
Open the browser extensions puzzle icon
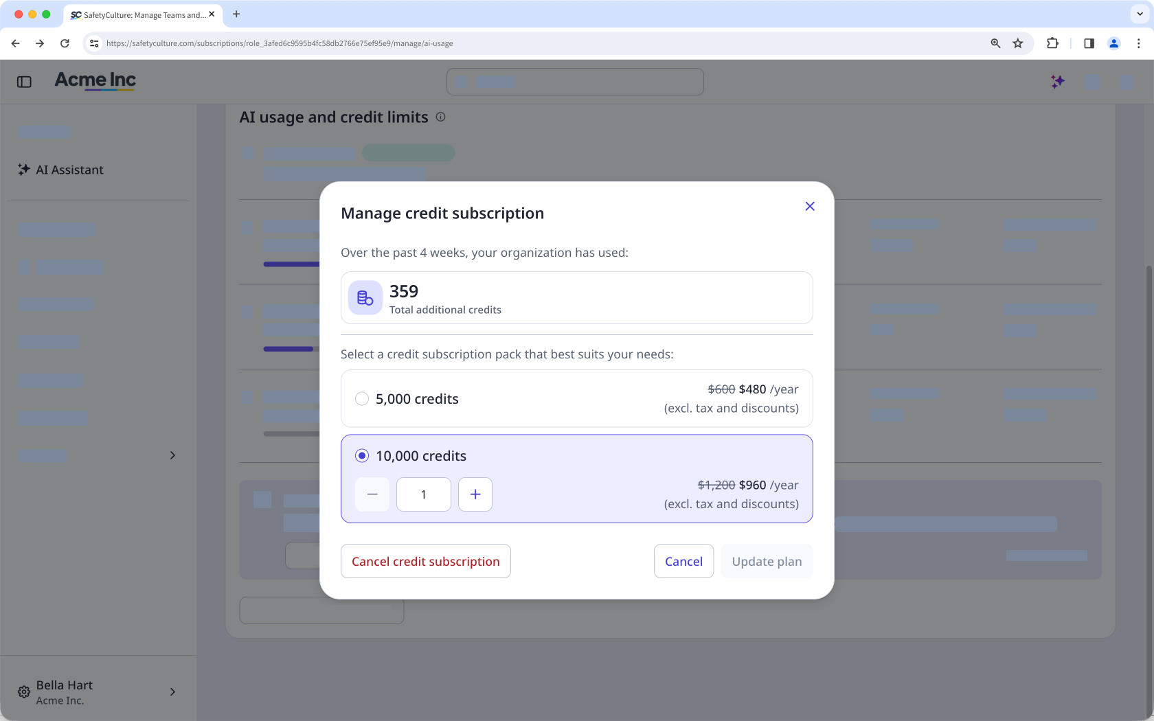(x=1052, y=43)
